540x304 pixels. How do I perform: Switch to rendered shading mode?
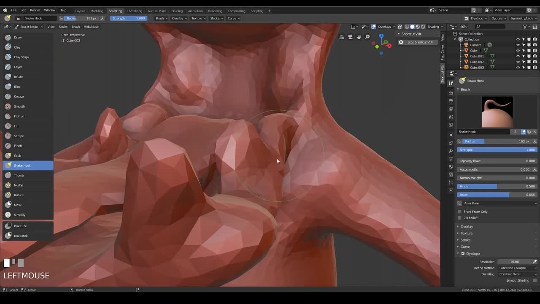point(423,27)
